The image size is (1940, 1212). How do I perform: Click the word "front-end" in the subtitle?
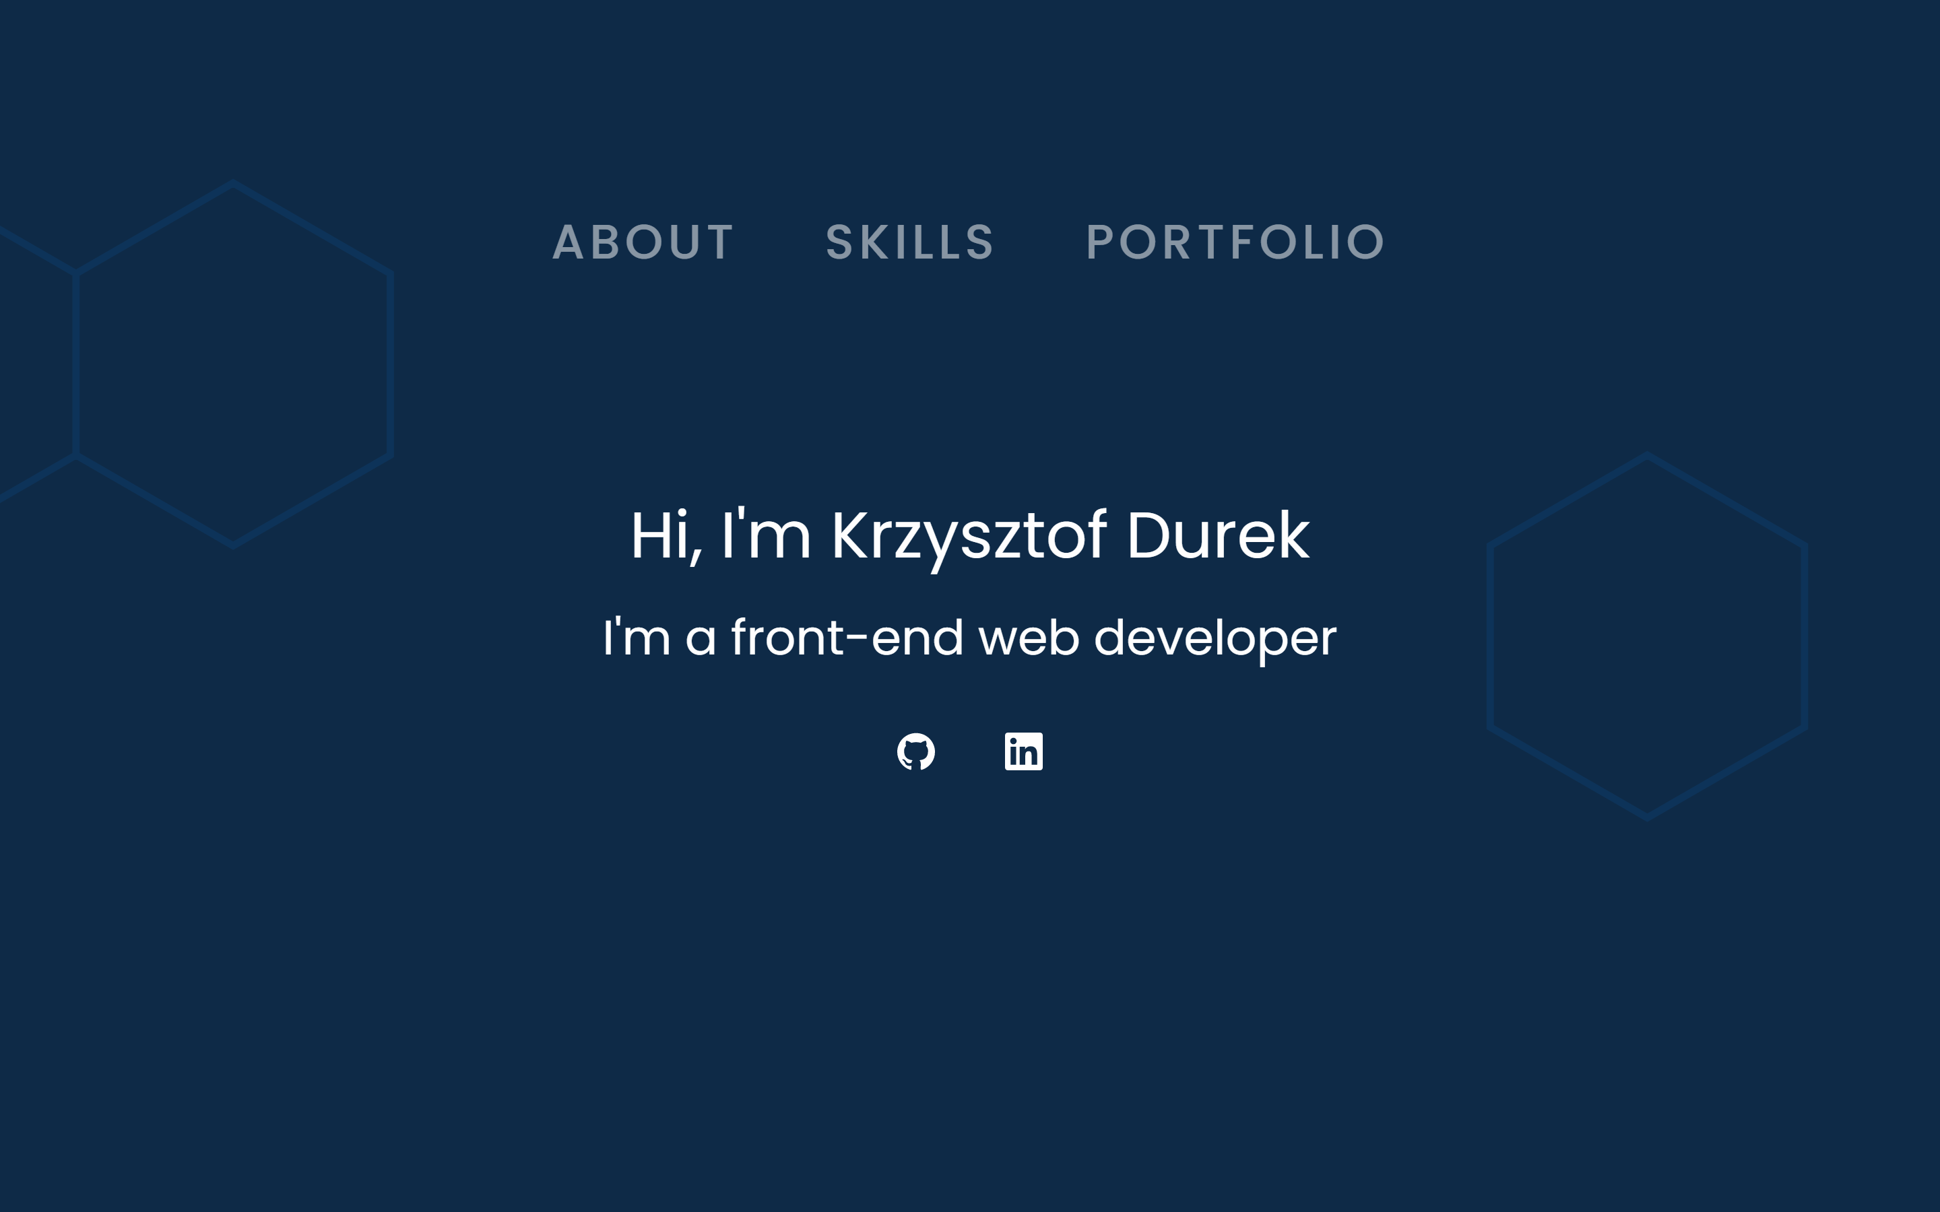click(x=847, y=638)
